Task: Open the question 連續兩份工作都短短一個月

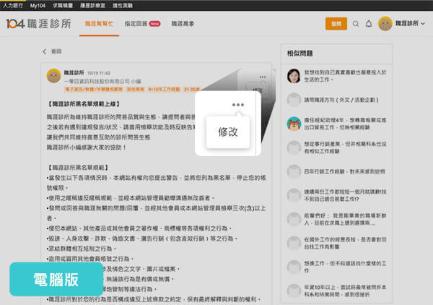Action: click(345, 195)
